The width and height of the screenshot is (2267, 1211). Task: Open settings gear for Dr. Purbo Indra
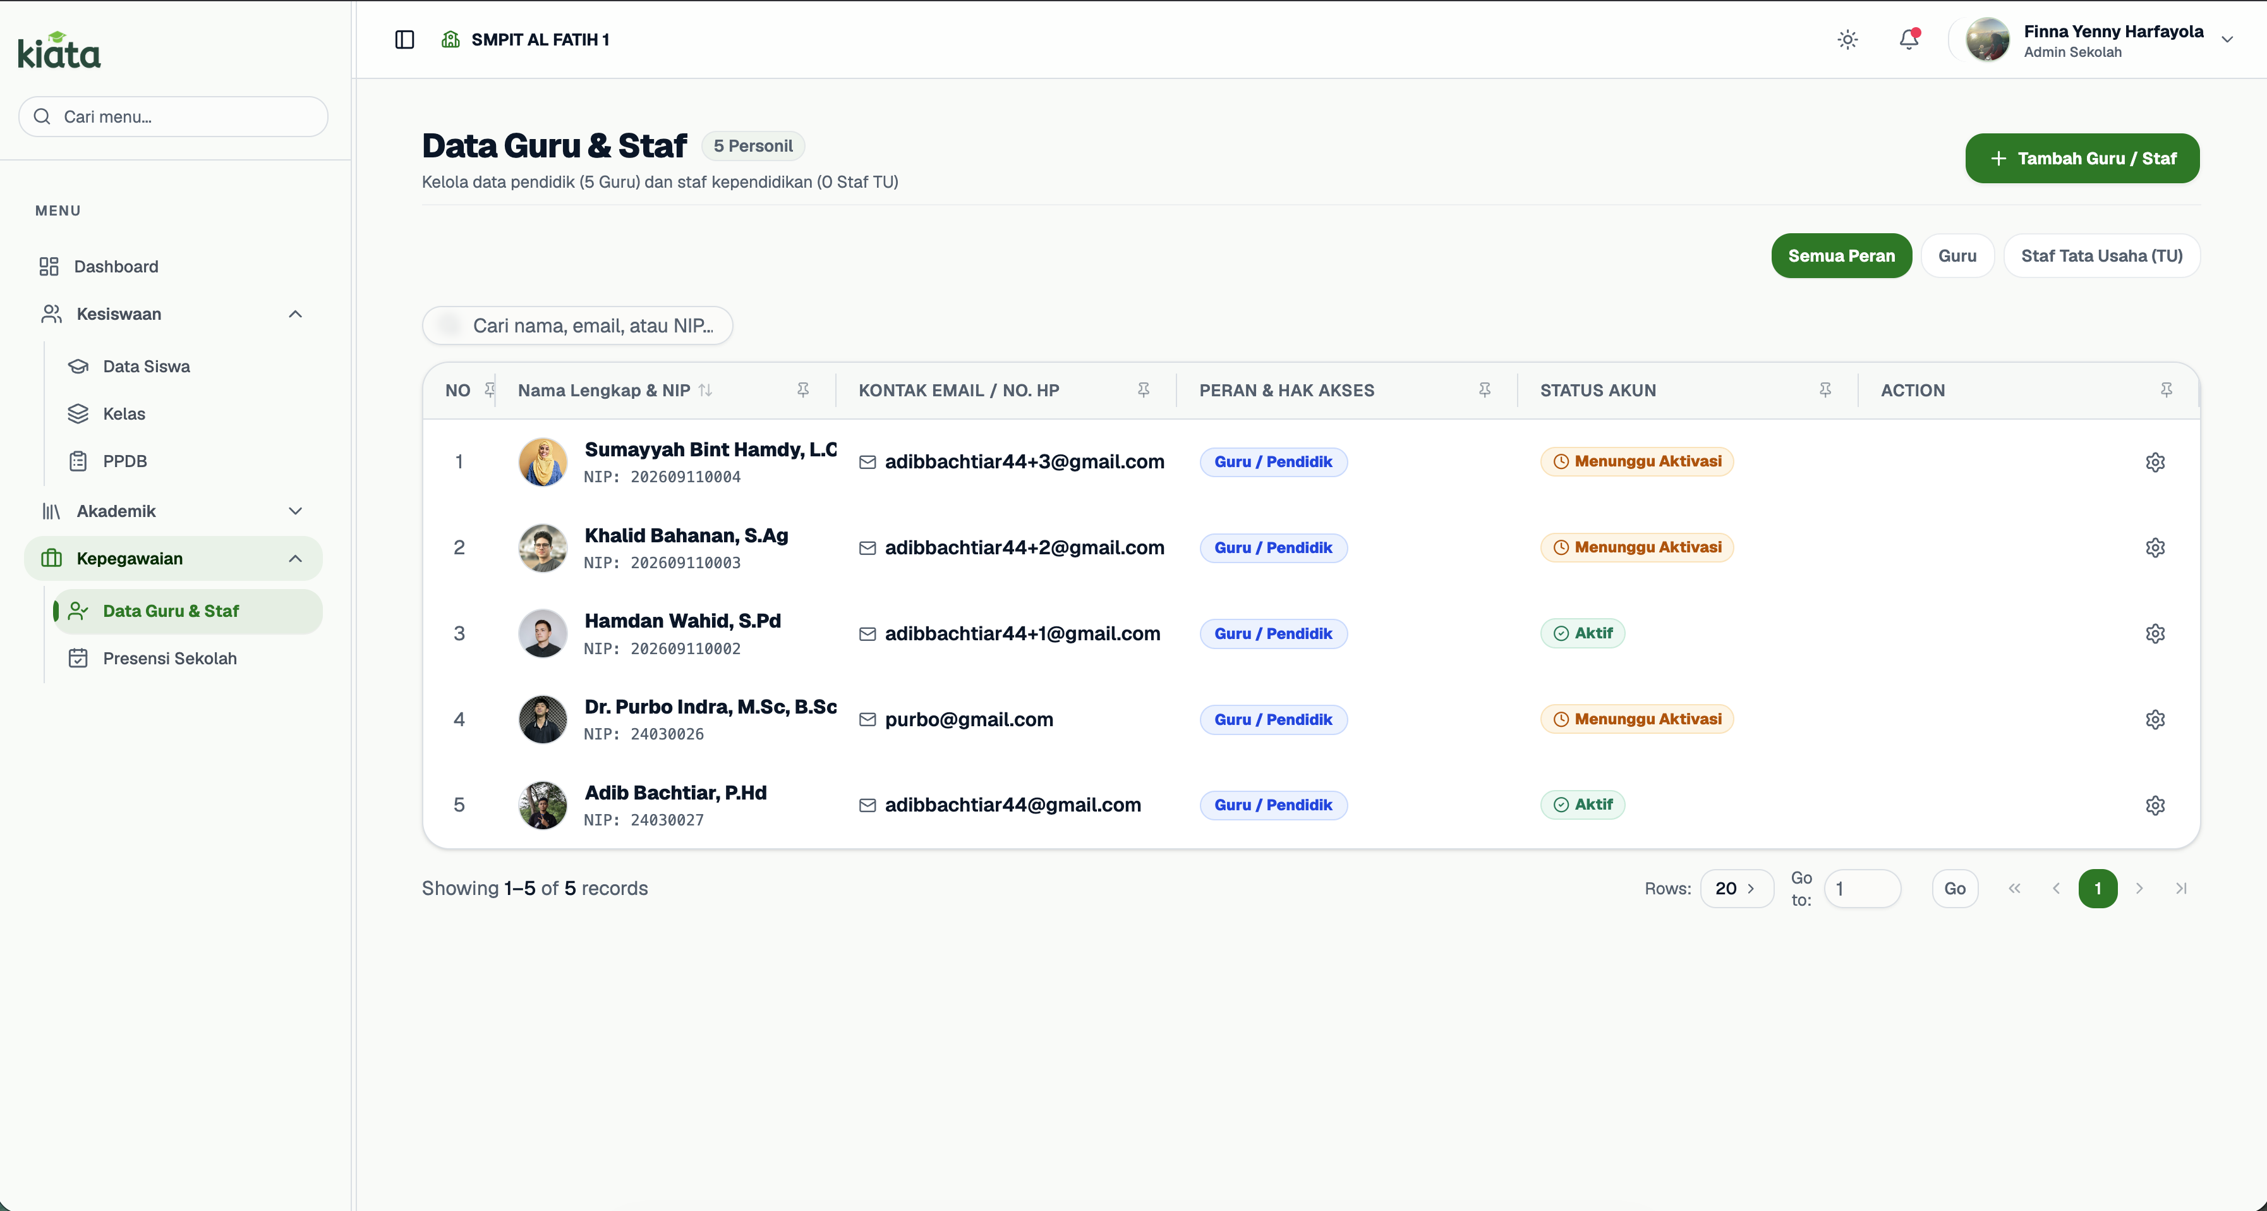(x=2155, y=719)
